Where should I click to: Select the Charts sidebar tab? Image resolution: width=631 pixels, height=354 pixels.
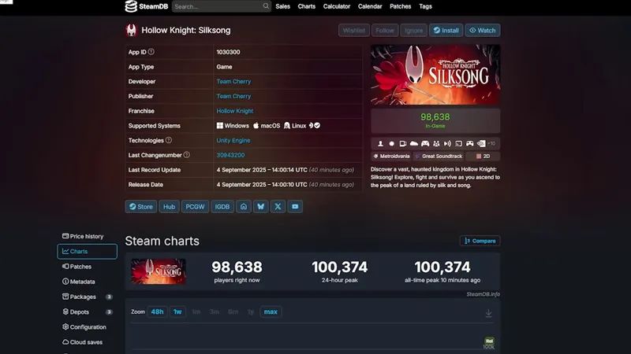87,251
